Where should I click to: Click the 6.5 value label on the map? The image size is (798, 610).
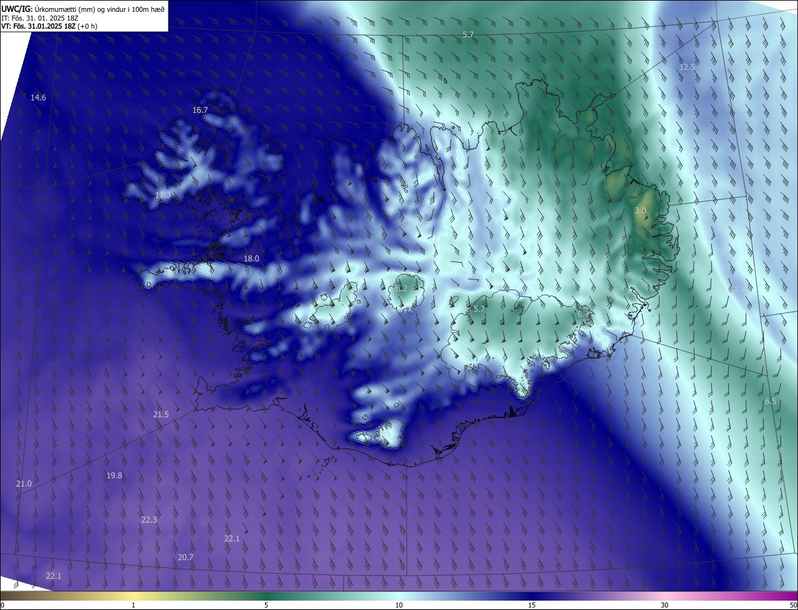point(771,401)
